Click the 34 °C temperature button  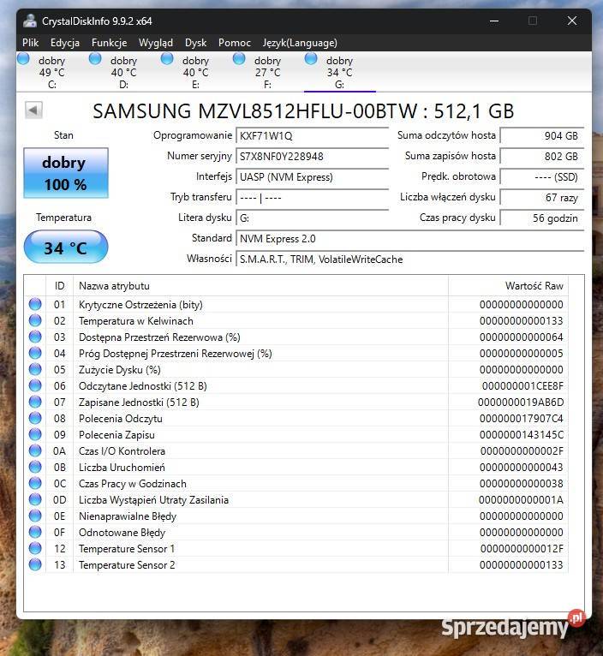[x=66, y=247]
